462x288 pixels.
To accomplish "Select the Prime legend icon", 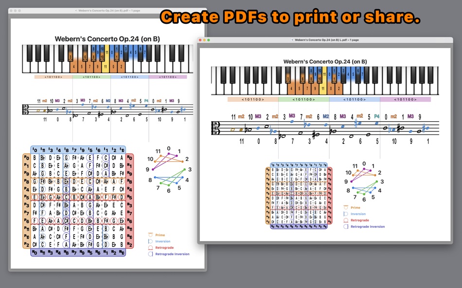I will (x=346, y=208).
